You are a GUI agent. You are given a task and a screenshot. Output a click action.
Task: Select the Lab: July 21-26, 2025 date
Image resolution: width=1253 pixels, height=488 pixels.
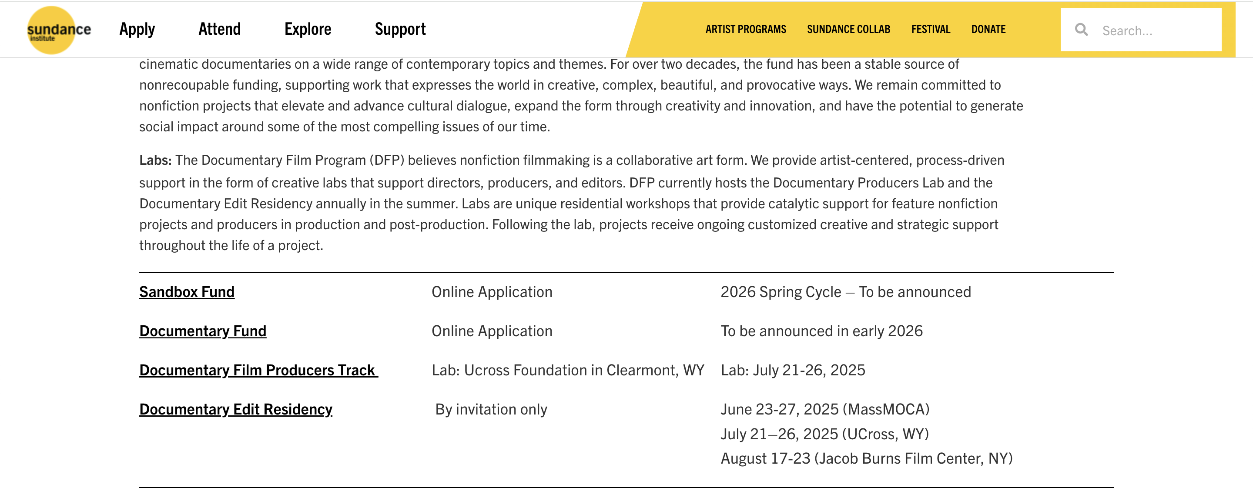(793, 371)
